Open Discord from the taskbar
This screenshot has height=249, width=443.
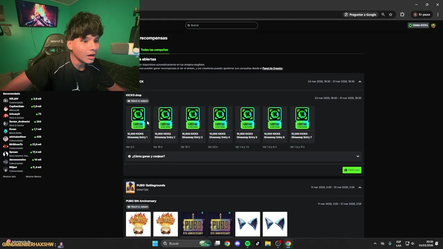[x=237, y=243]
